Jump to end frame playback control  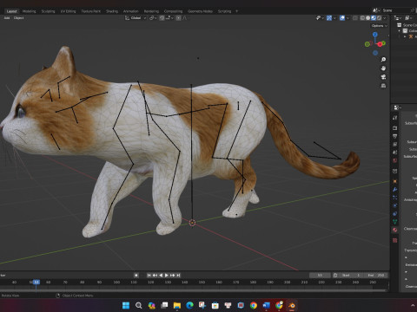pyautogui.click(x=178, y=276)
